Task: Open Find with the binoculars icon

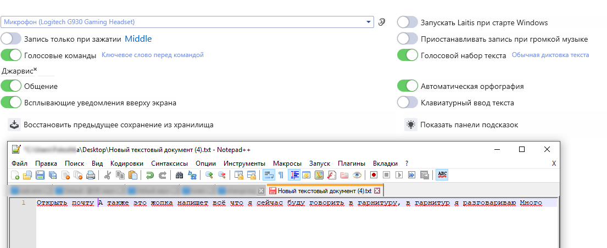Action: tap(179, 175)
